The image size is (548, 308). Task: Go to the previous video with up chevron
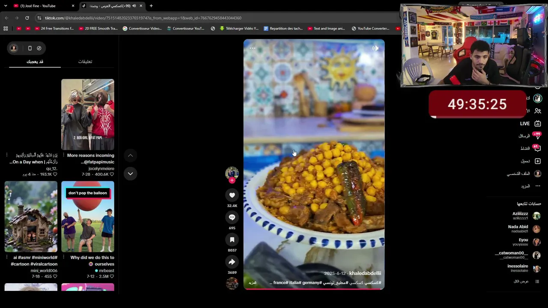(131, 156)
